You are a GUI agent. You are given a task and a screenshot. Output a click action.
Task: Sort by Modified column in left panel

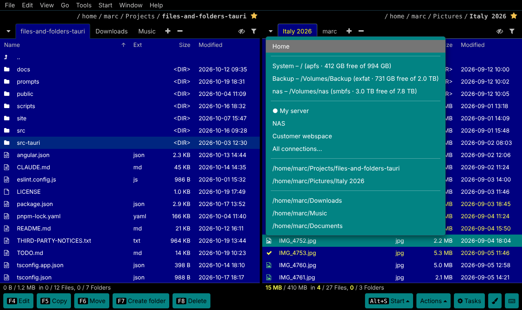tap(210, 45)
